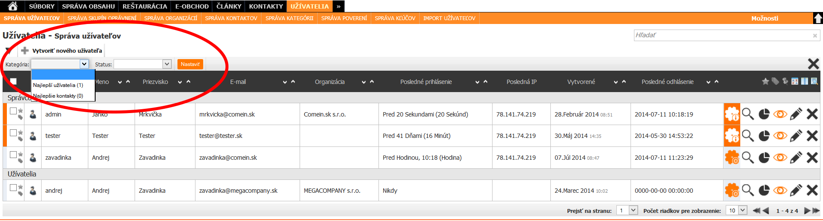Click the home icon in top menu
This screenshot has width=823, height=221.
pos(13,6)
